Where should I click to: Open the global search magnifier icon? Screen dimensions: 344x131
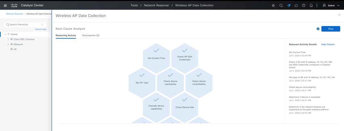[x=281, y=5]
